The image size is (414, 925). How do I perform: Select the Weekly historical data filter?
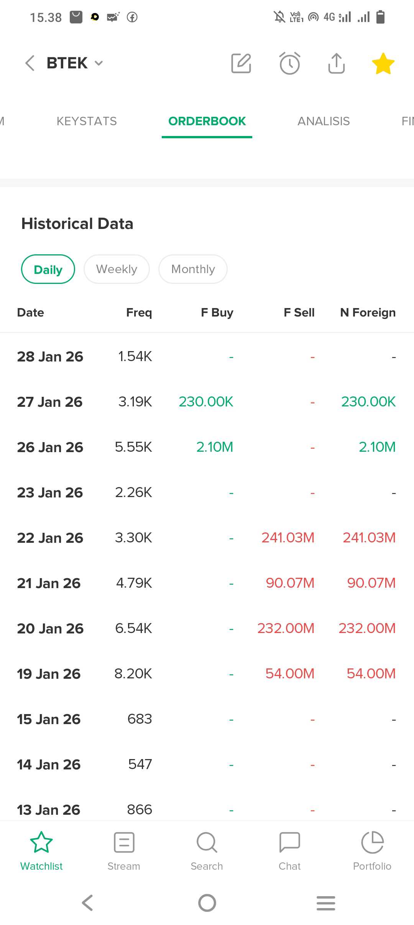(117, 269)
